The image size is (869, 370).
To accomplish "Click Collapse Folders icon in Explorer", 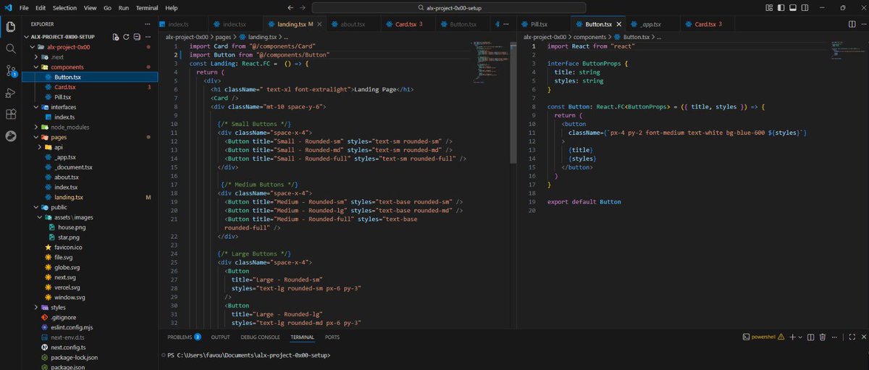I will click(136, 36).
